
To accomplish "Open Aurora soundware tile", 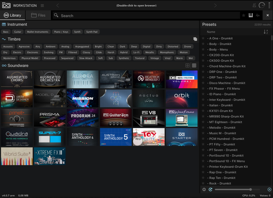I will point(83,79).
